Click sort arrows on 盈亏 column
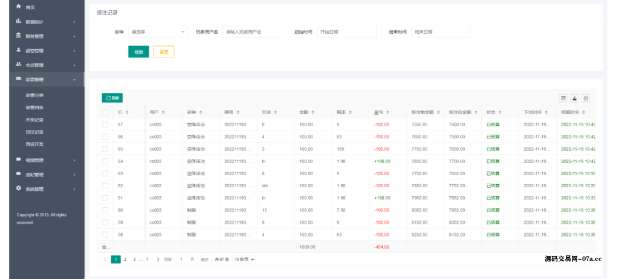619x279 pixels. 388,112
